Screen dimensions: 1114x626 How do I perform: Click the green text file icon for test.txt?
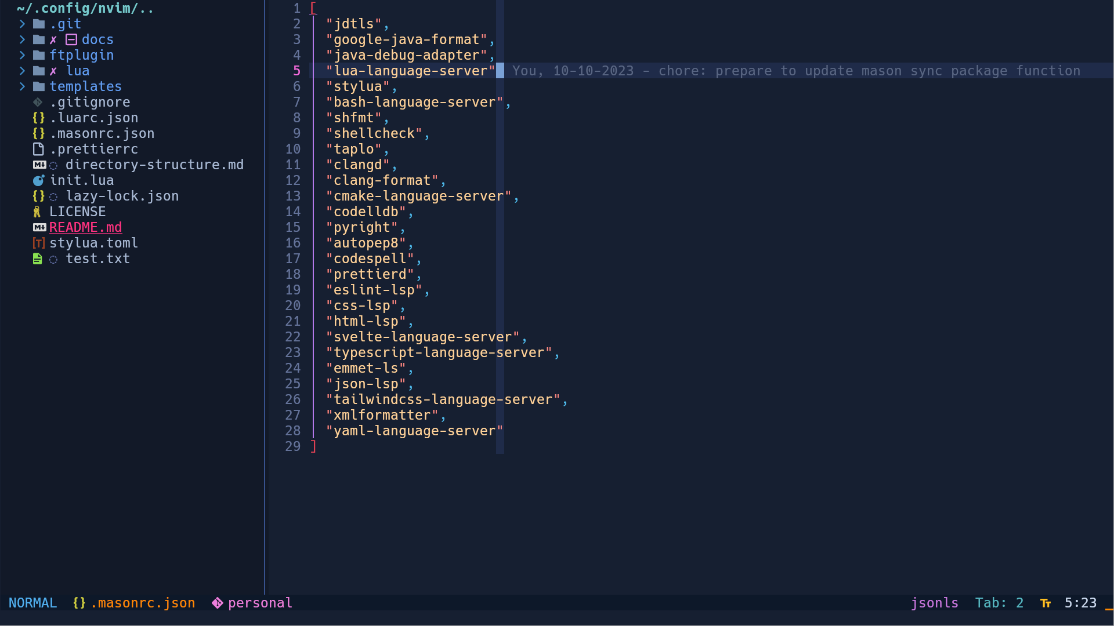38,259
